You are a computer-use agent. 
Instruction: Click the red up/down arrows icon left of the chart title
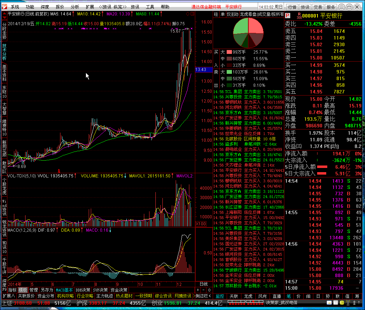tap(4, 16)
